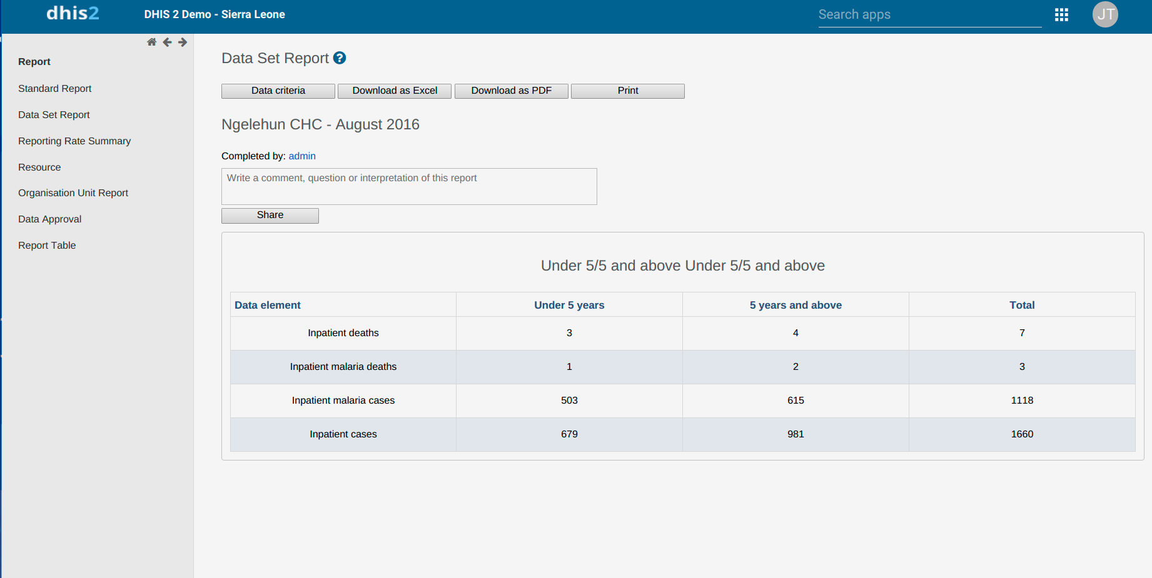
Task: Share the report comment
Action: [270, 215]
